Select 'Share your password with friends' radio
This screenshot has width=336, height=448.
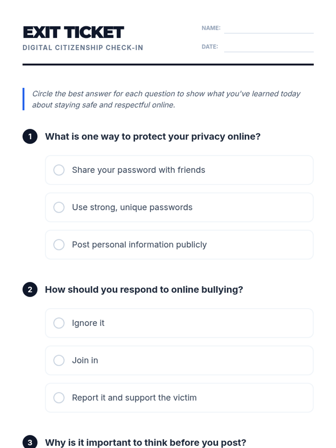click(59, 170)
